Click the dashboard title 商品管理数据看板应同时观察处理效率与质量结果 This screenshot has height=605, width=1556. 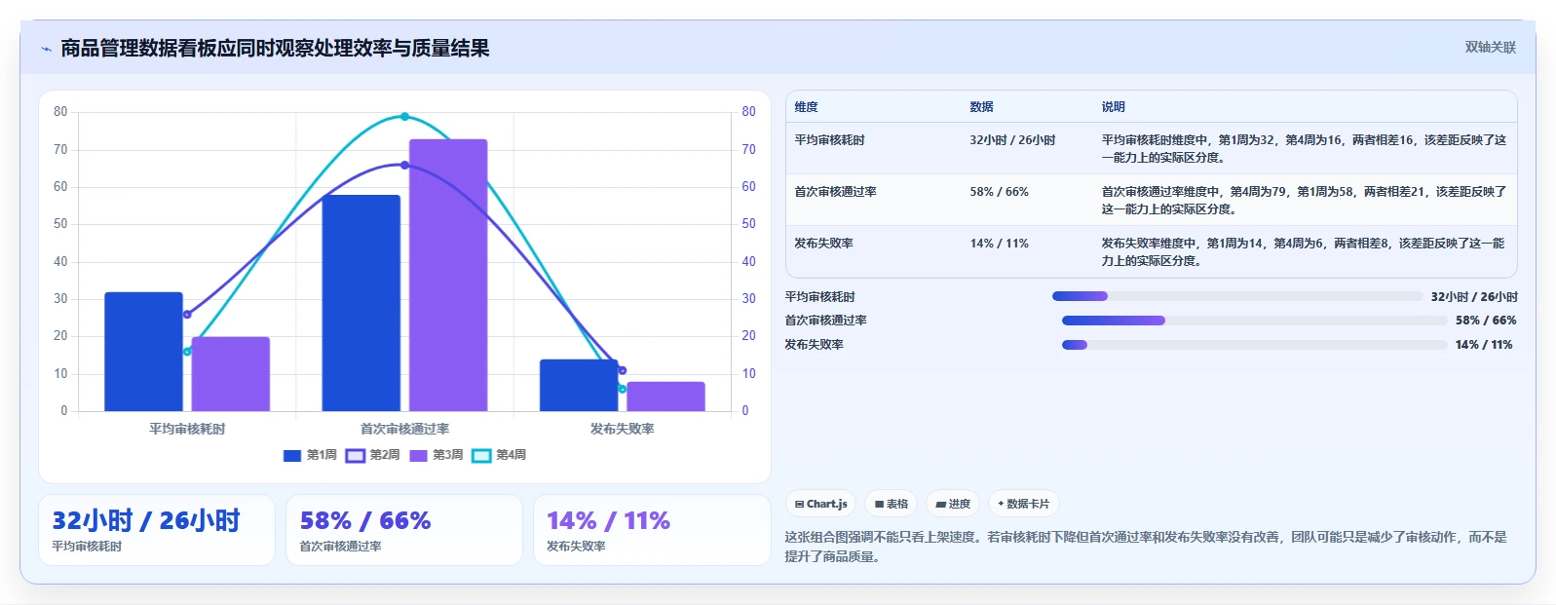[x=275, y=49]
